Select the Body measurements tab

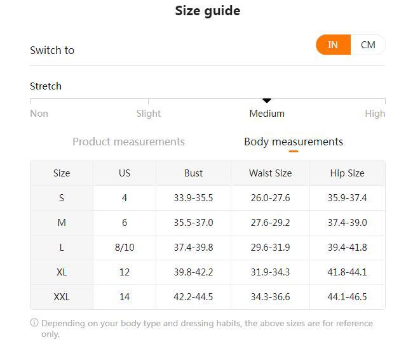click(293, 142)
